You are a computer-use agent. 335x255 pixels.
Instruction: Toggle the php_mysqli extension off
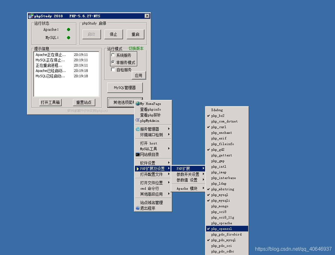click(x=227, y=200)
